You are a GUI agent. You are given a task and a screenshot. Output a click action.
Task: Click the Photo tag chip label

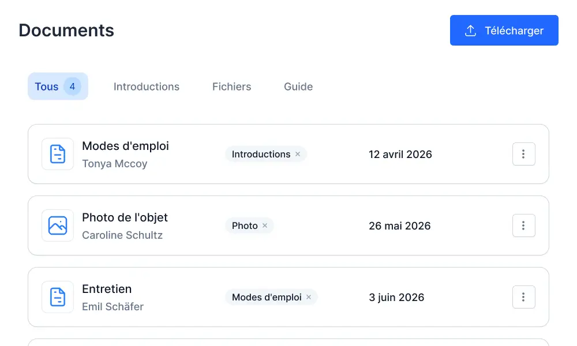click(245, 225)
